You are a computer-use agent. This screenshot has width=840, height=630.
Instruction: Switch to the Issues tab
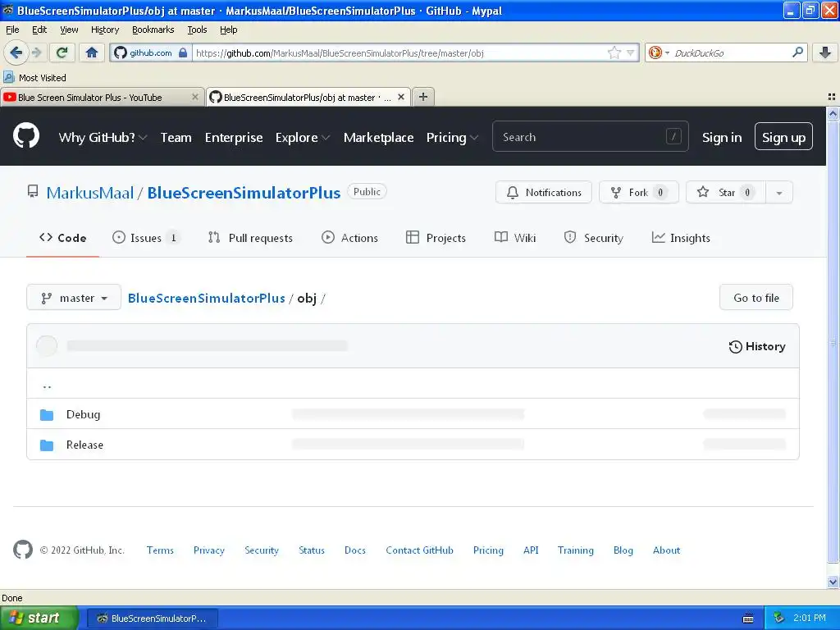pos(146,238)
